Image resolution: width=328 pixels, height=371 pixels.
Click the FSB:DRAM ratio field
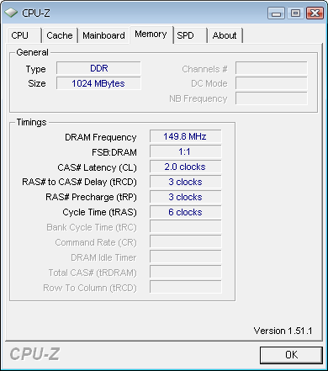(x=185, y=151)
